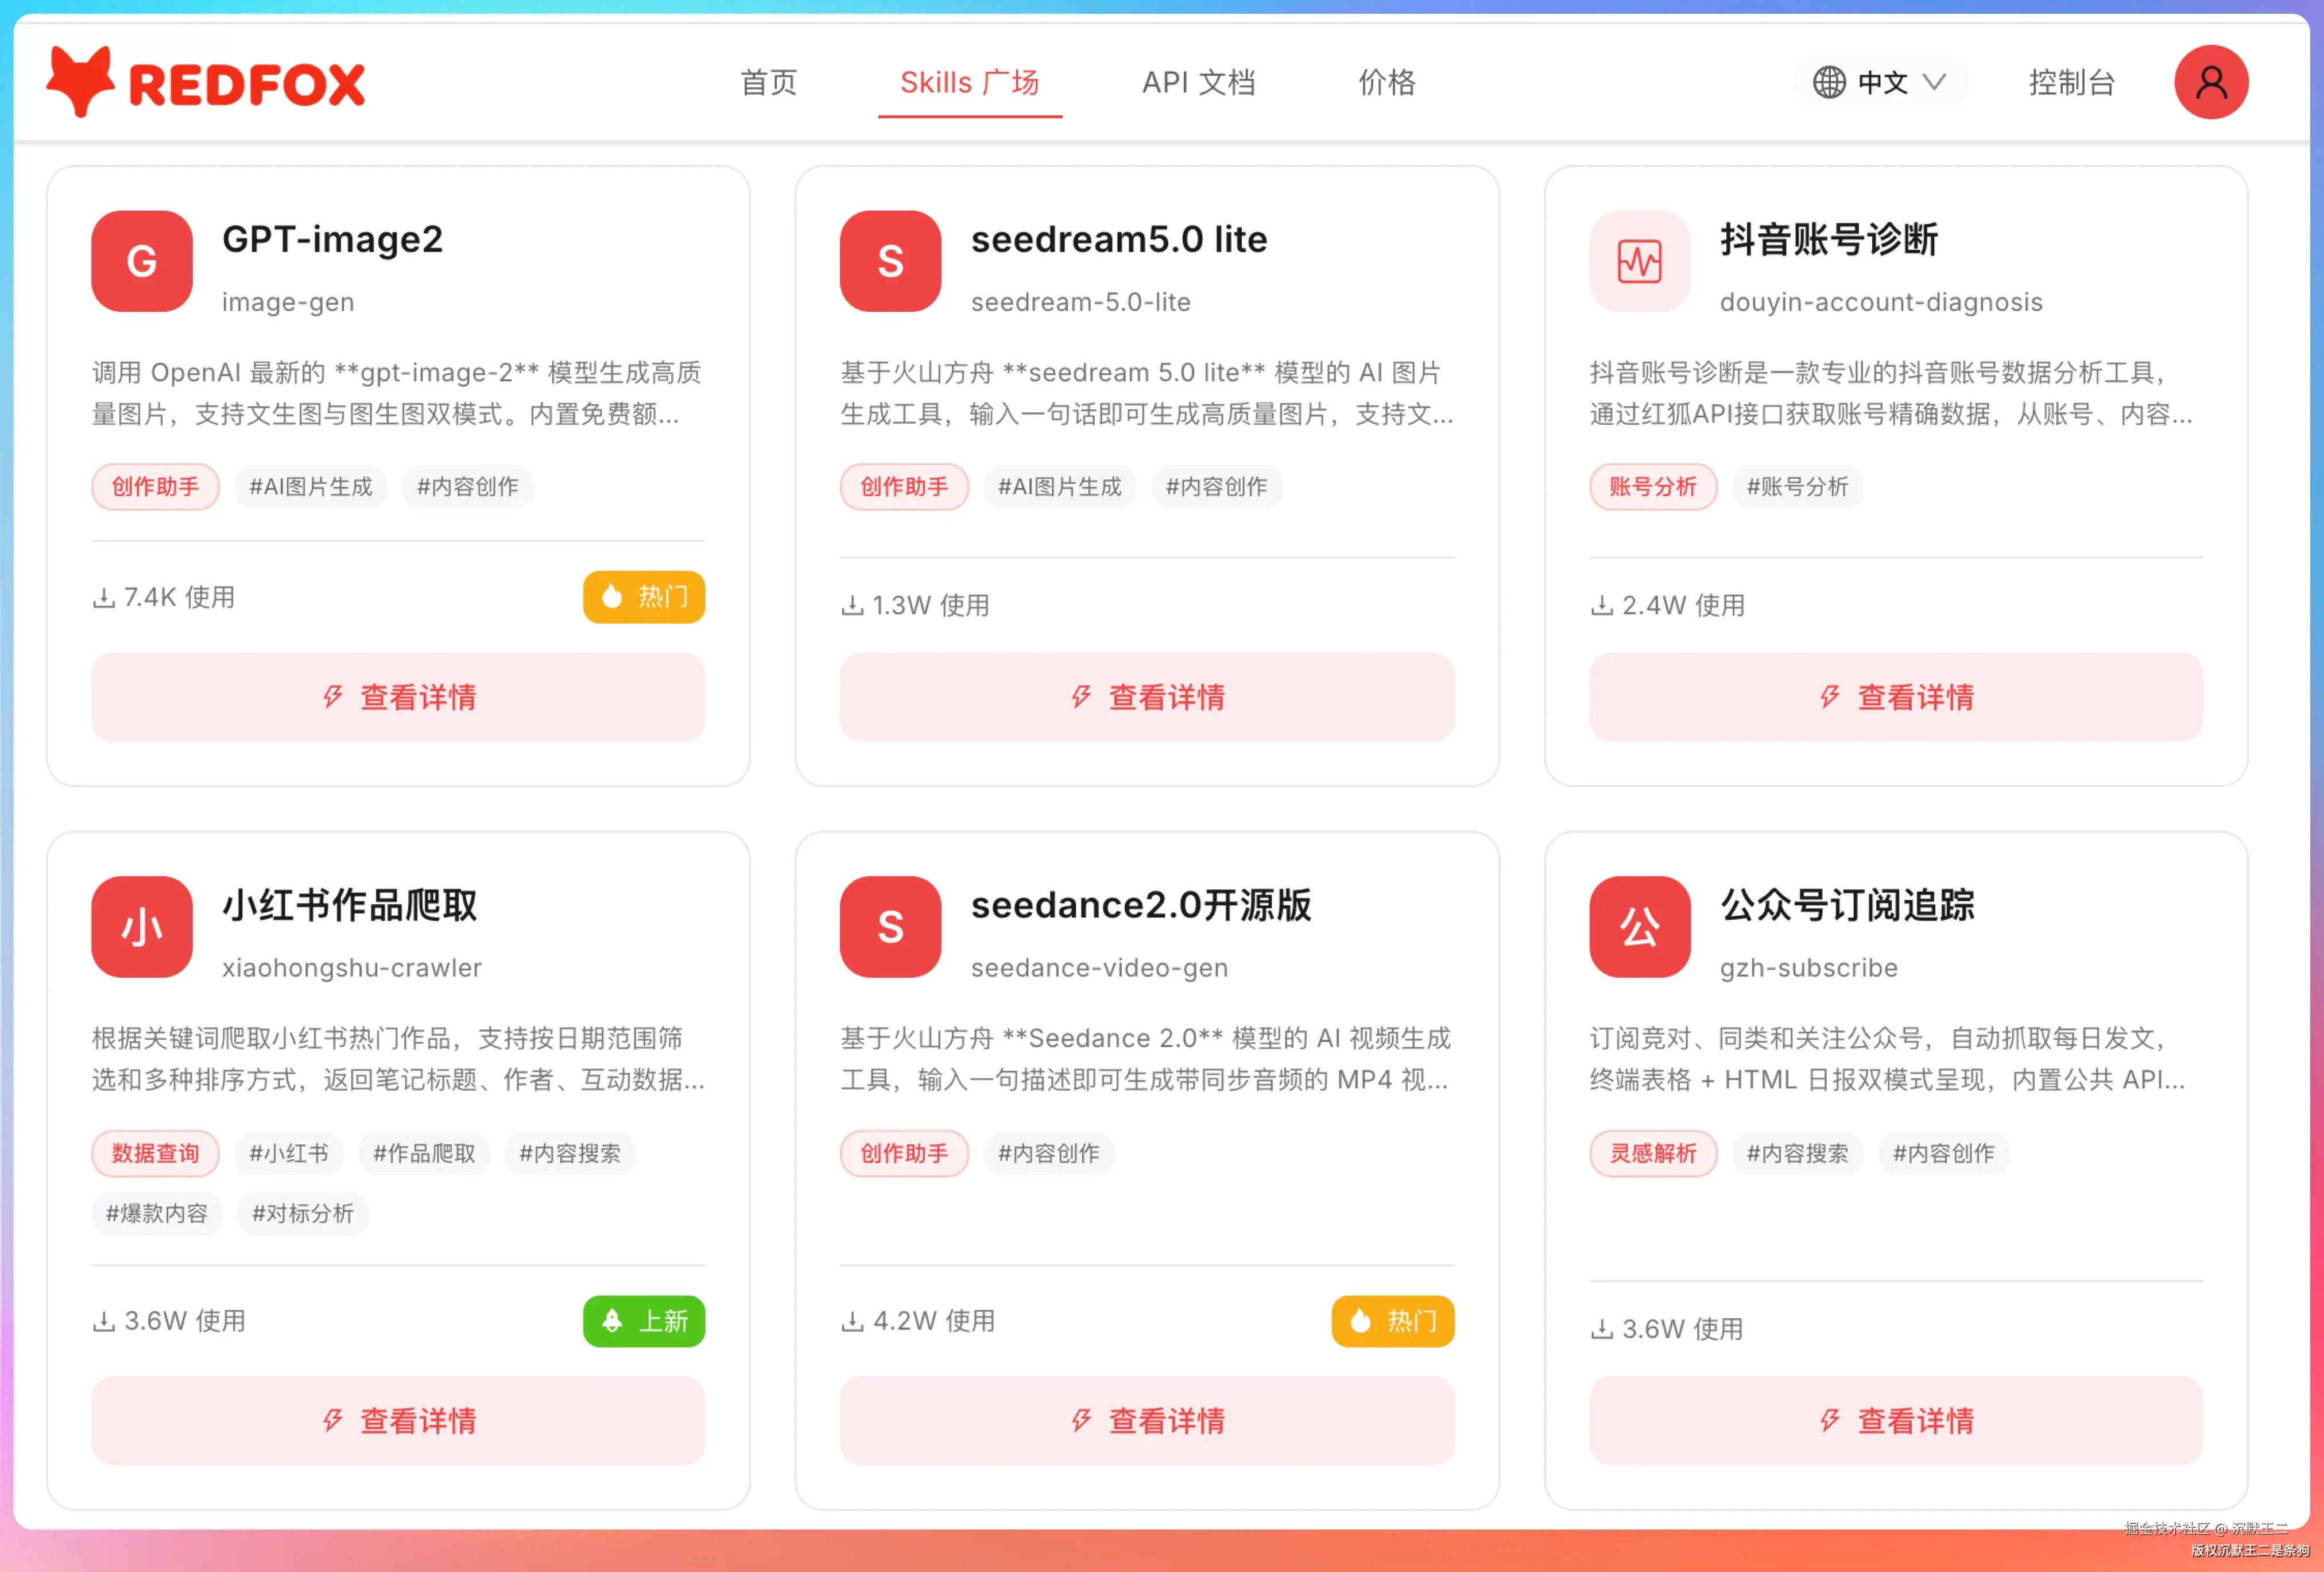Click the 热门 flame badge on GPT-image2
2324x1572 pixels.
(644, 597)
